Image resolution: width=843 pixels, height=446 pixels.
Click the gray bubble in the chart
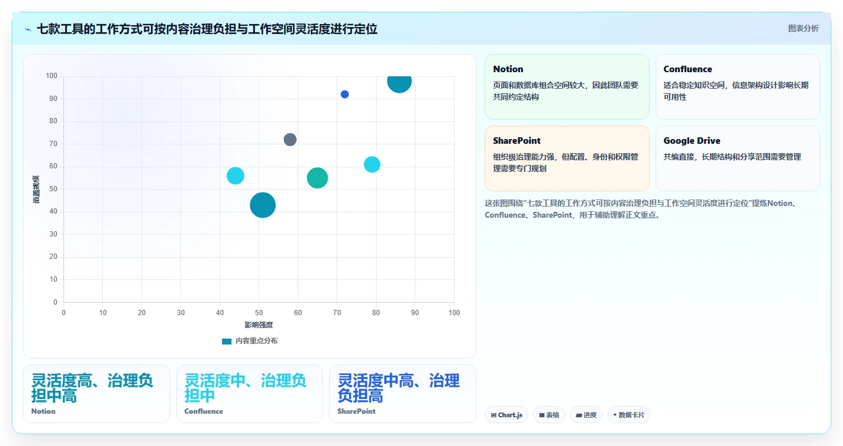click(x=290, y=140)
